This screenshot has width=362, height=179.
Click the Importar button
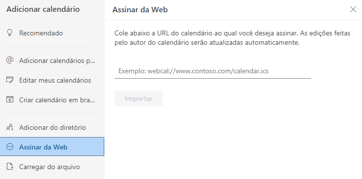(x=139, y=98)
